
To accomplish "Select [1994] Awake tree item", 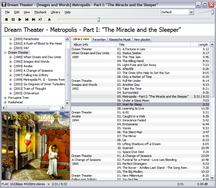I will click(x=23, y=66).
